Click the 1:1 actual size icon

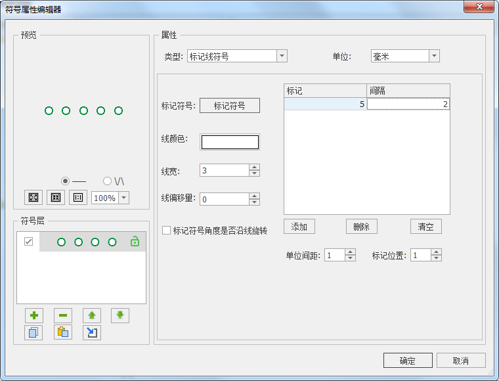(x=78, y=198)
